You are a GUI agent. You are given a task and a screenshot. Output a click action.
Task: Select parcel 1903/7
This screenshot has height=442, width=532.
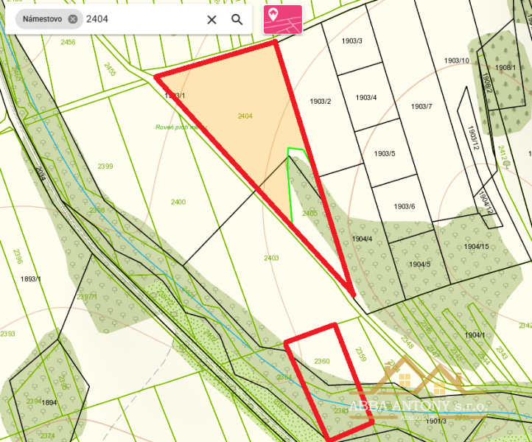coord(421,107)
